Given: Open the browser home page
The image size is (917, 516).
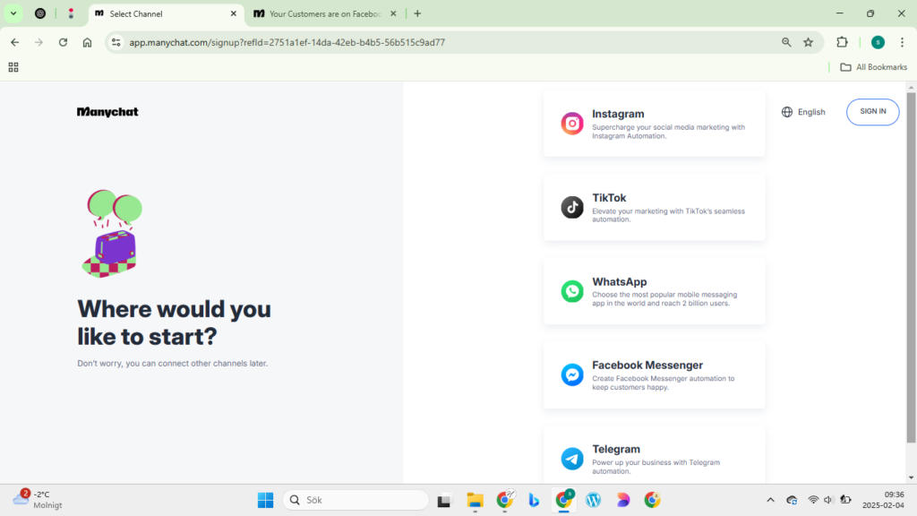Looking at the screenshot, I should point(87,42).
